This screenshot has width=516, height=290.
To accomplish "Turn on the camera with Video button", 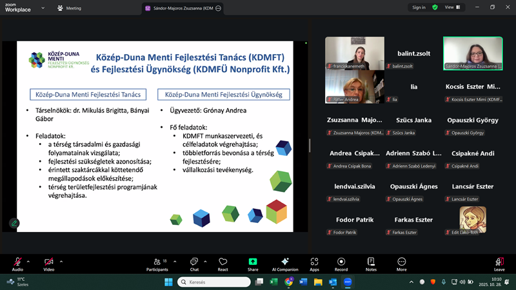I will pyautogui.click(x=49, y=262).
